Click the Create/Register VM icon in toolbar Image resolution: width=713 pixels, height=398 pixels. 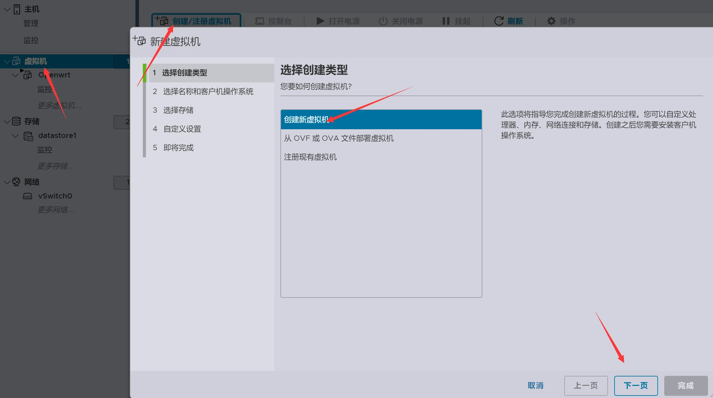tap(162, 21)
